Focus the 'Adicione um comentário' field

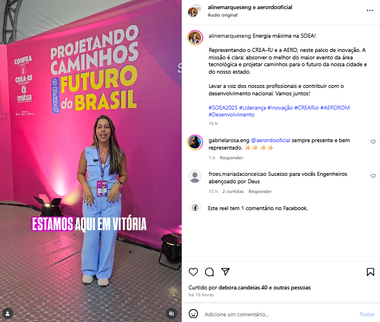[280, 314]
